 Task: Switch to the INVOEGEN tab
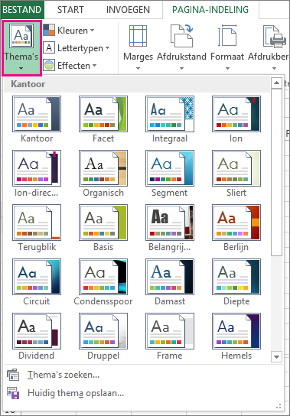[x=128, y=9]
